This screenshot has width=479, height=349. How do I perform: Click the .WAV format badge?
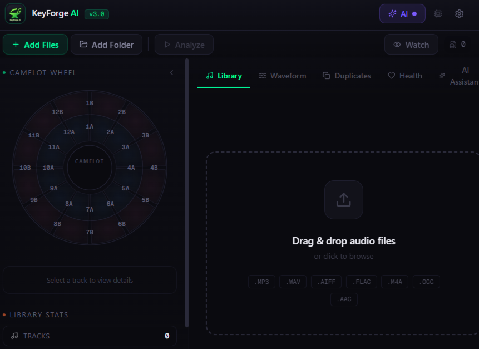pos(293,282)
